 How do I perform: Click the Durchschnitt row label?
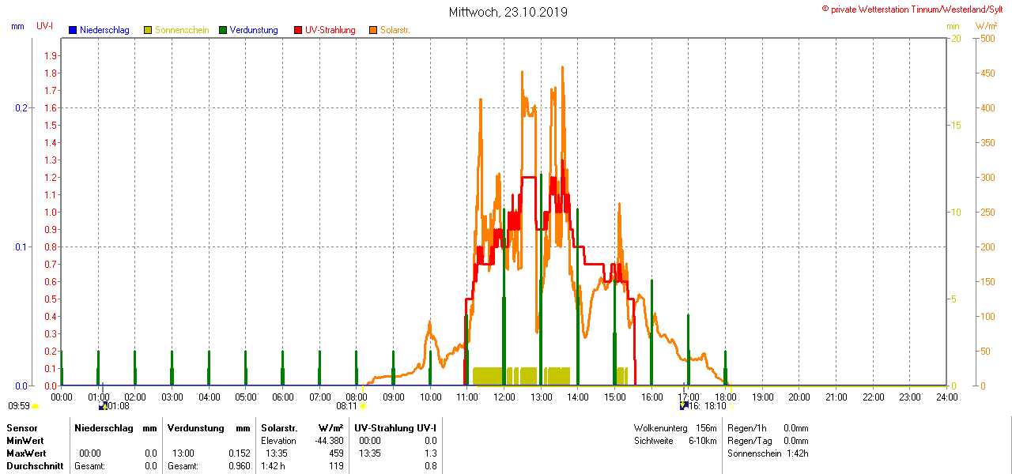click(35, 466)
